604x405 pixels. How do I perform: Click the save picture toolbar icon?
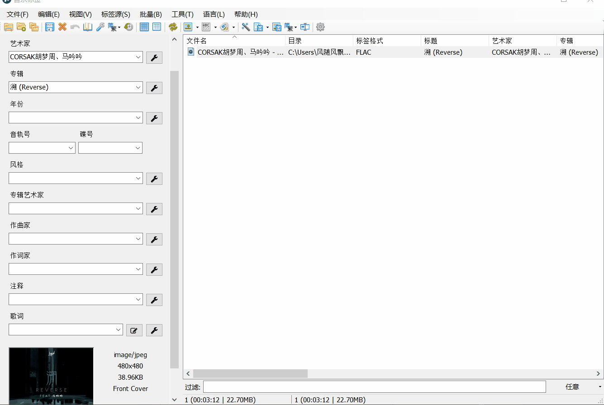point(277,27)
